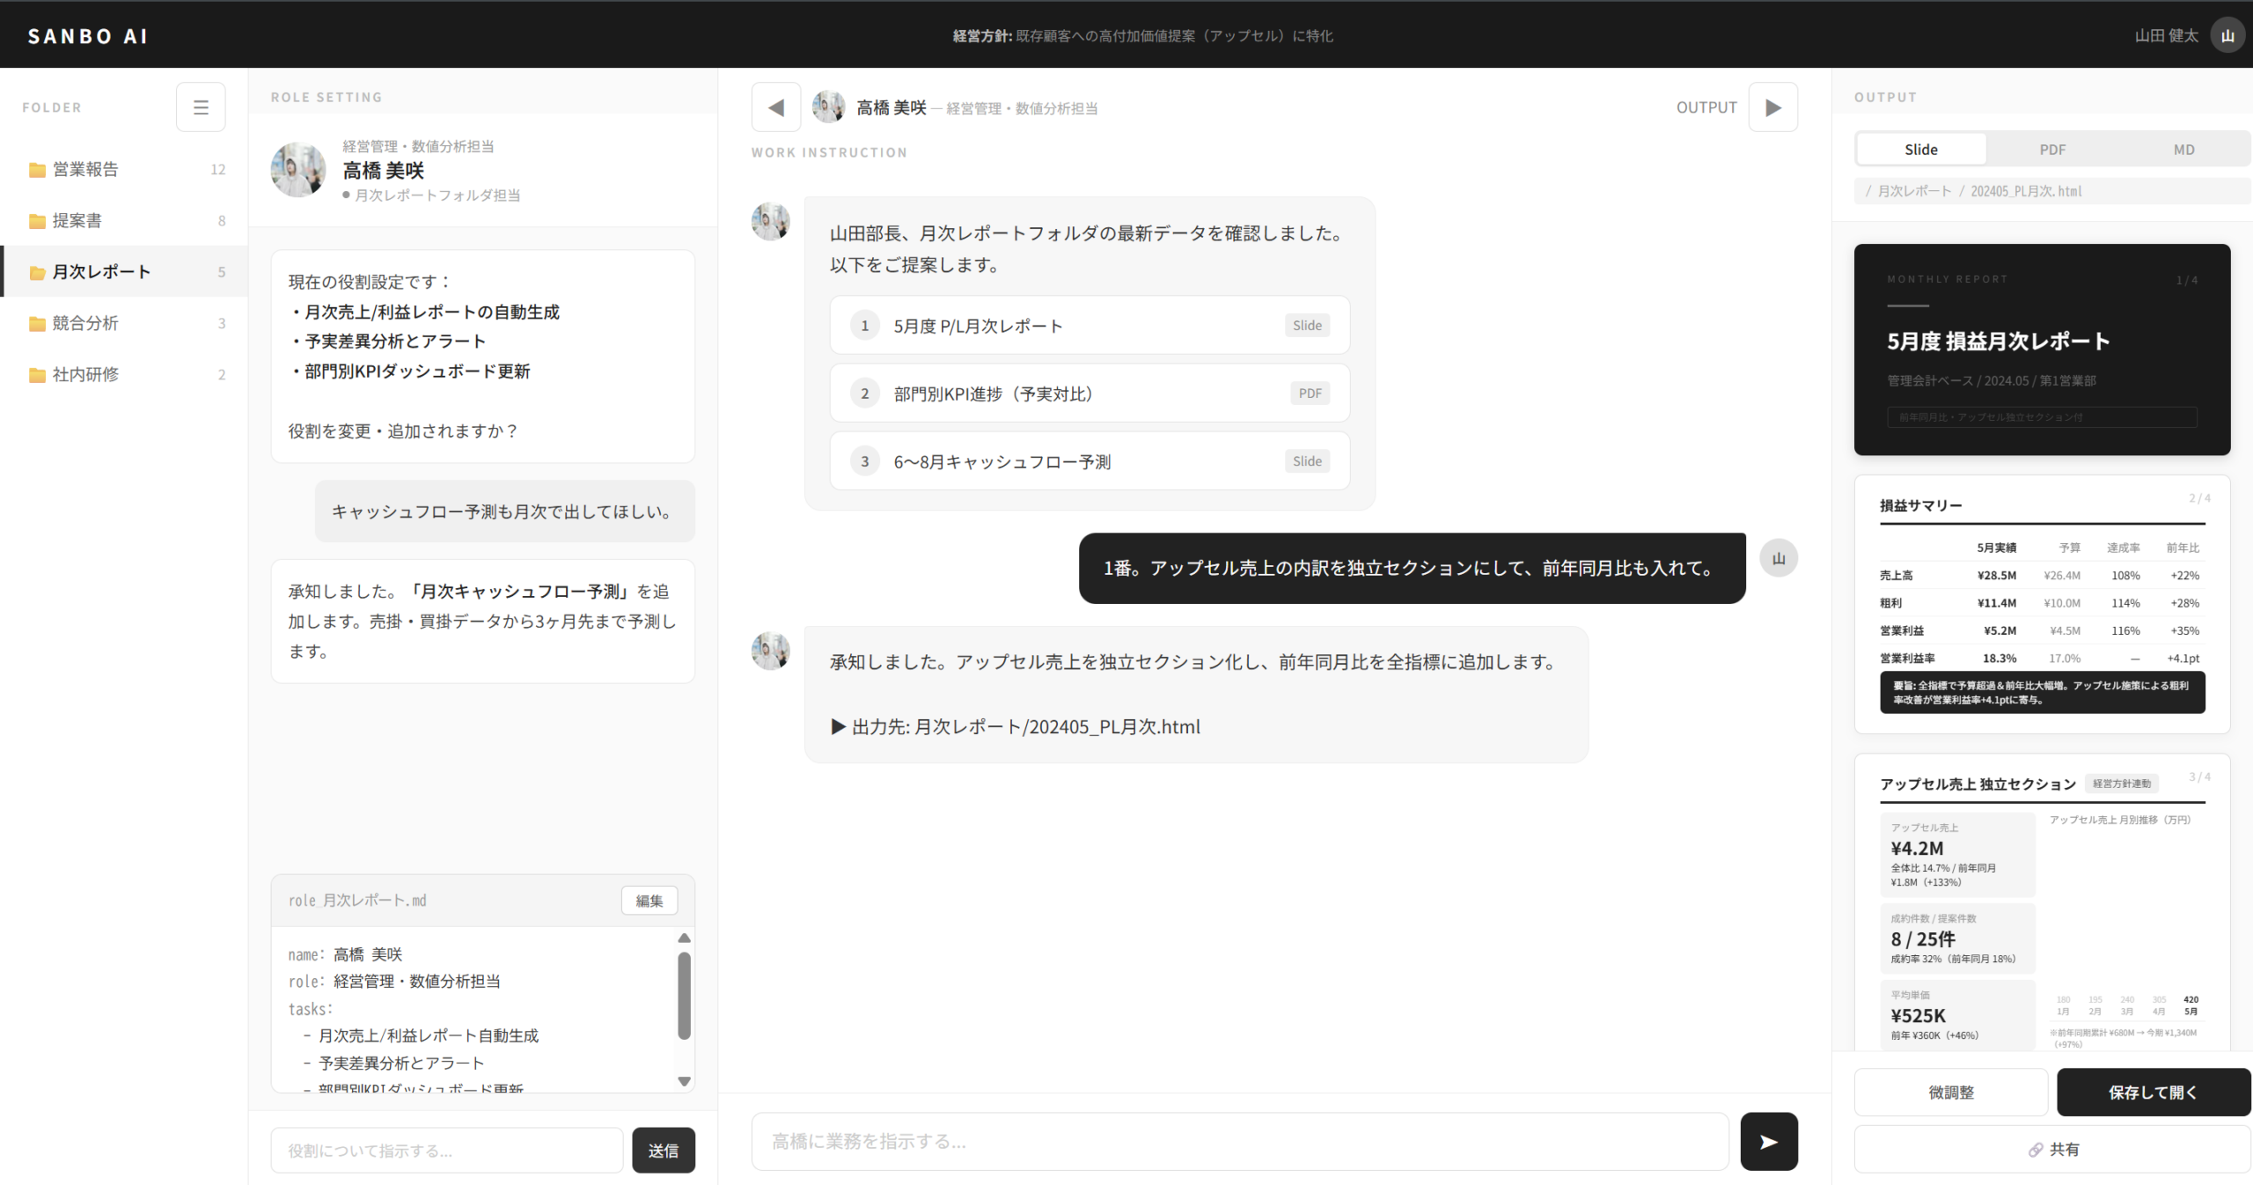Select proposal card 部門別KPI進捗（予実対比）
2253x1185 pixels.
pos(1089,393)
